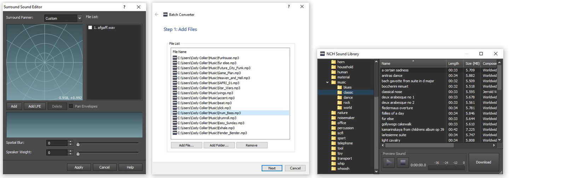566x178 pixels.
Task: Select Funhouse.mp3 in the file list
Action: pyautogui.click(x=230, y=58)
